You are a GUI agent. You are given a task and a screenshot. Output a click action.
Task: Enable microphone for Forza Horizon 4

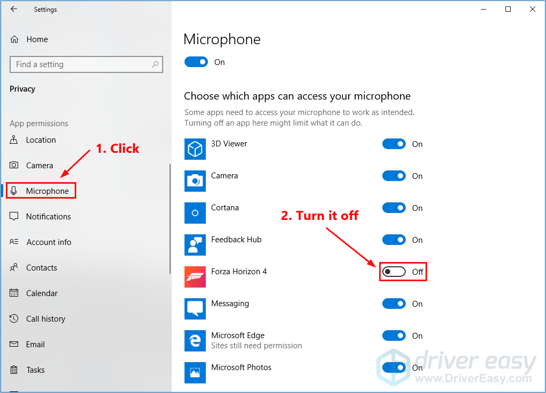tap(394, 272)
